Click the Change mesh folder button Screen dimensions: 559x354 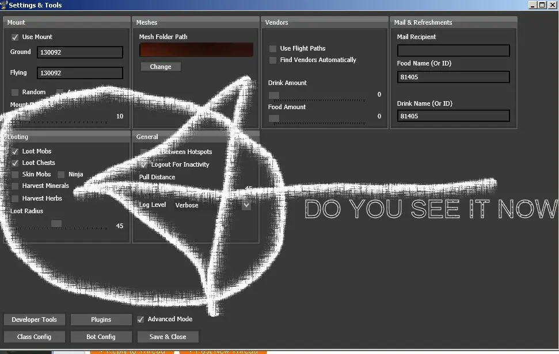click(161, 67)
